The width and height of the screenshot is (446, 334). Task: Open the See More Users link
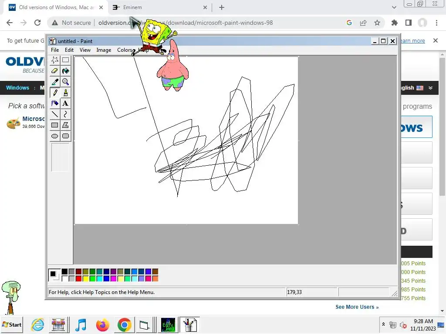(357, 307)
